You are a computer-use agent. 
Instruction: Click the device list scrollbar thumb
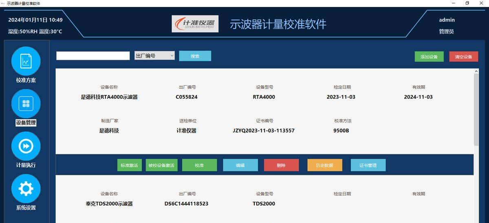pyautogui.click(x=476, y=110)
